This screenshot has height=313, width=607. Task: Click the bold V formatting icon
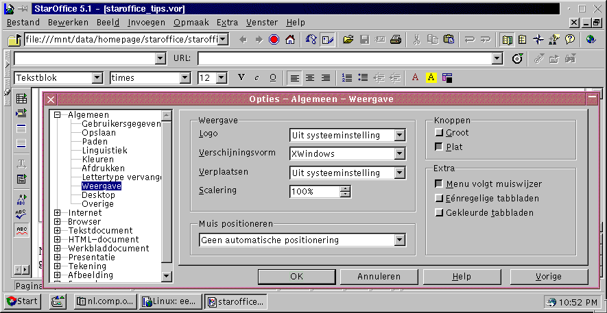click(241, 77)
